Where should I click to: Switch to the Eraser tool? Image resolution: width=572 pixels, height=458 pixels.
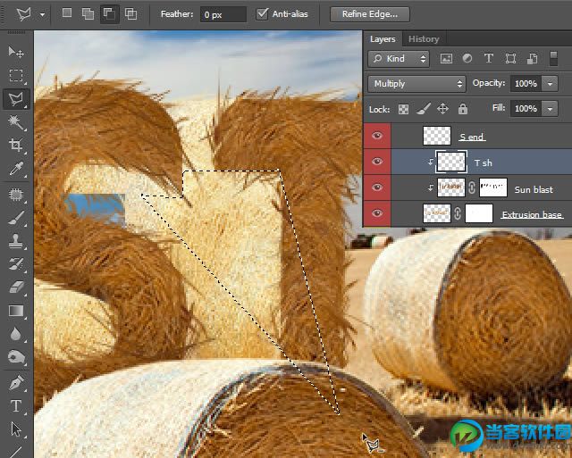pos(16,287)
